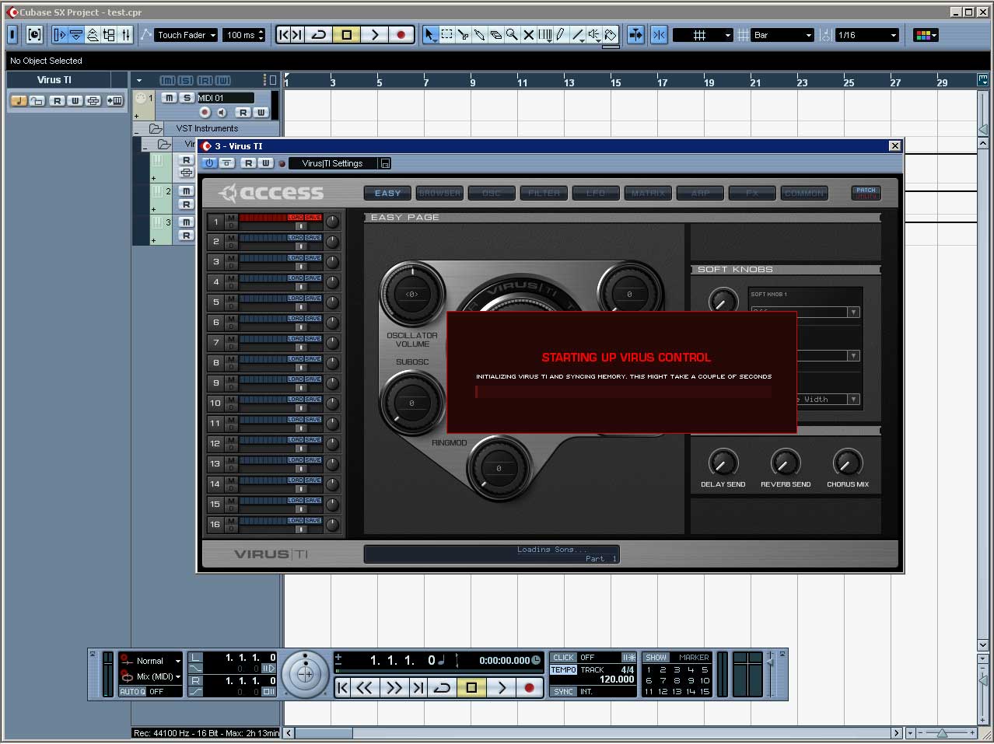Open the 1/16 quantize dropdown
This screenshot has height=744, width=994.
(866, 35)
